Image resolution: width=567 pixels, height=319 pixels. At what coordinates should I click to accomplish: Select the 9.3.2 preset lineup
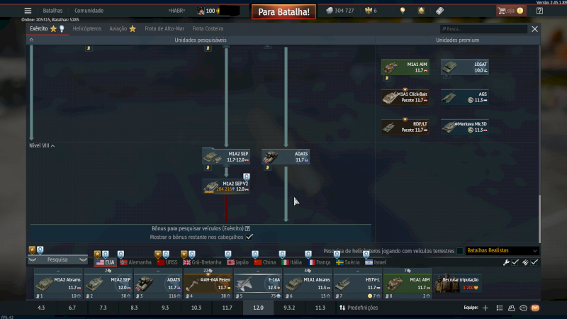coord(289,308)
